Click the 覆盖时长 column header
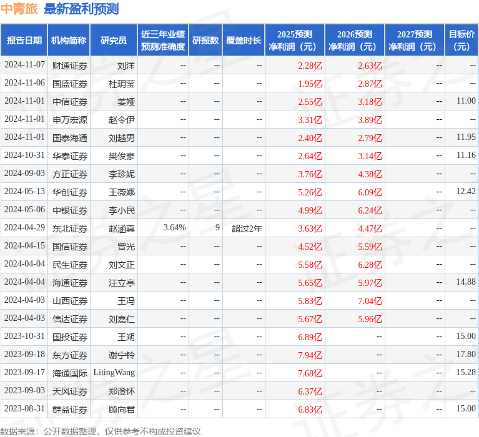Image resolution: width=479 pixels, height=437 pixels. [244, 41]
